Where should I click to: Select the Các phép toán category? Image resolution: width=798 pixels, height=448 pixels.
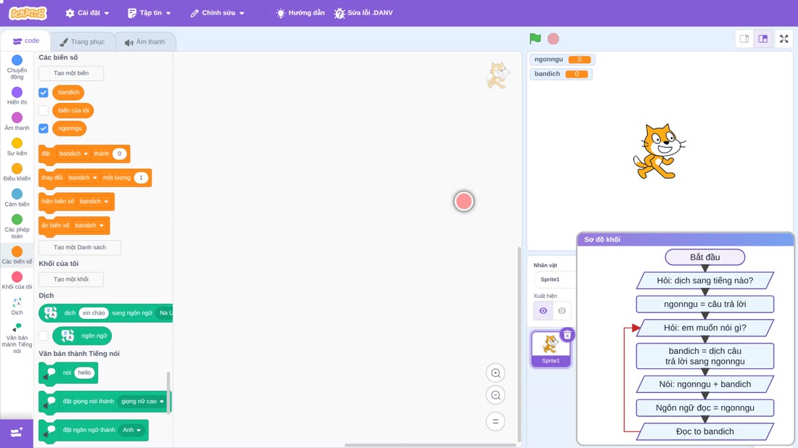click(17, 226)
